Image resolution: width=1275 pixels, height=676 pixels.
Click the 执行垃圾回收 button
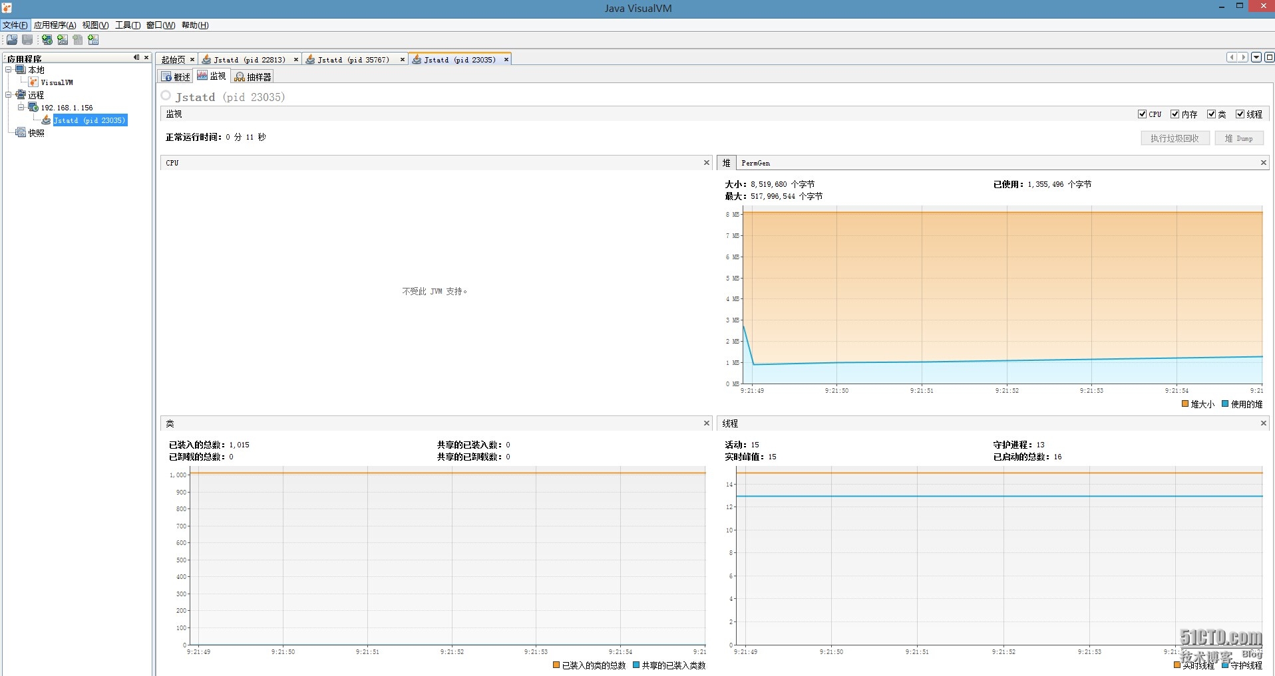click(x=1175, y=138)
